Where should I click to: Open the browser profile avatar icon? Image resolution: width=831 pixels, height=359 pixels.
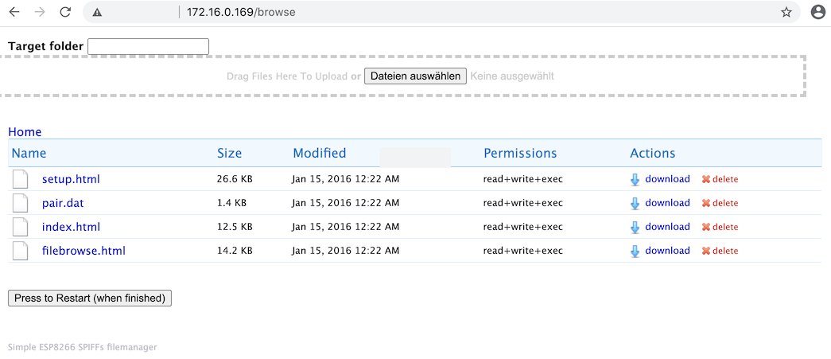(818, 13)
